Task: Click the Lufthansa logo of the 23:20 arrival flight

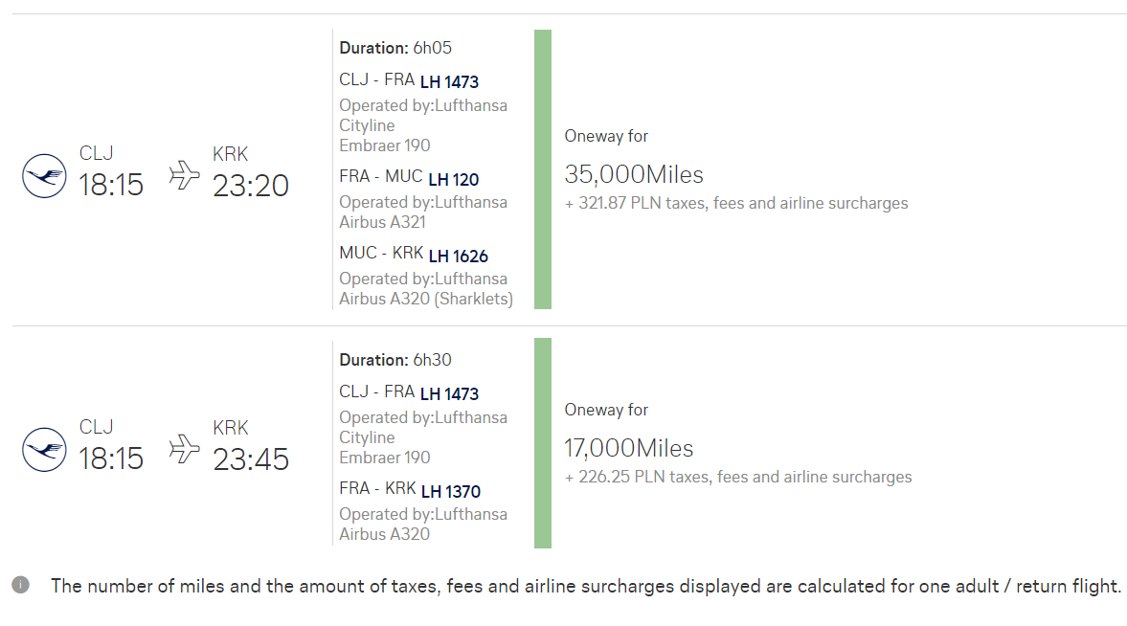Action: tap(44, 176)
